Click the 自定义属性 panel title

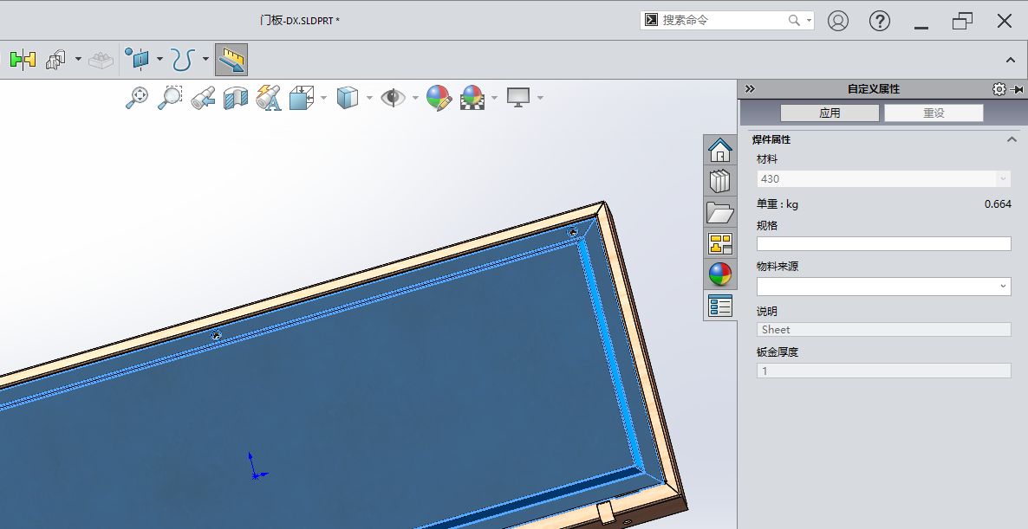point(873,89)
